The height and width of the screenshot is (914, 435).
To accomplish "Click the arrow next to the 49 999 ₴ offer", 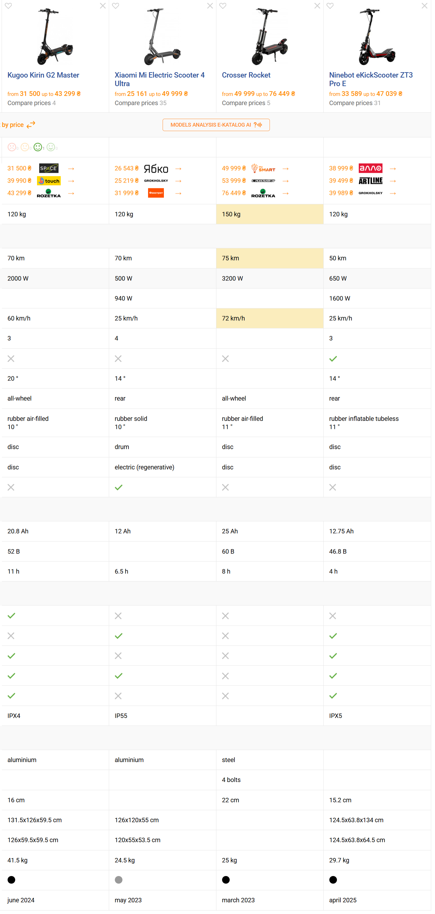I will [286, 168].
